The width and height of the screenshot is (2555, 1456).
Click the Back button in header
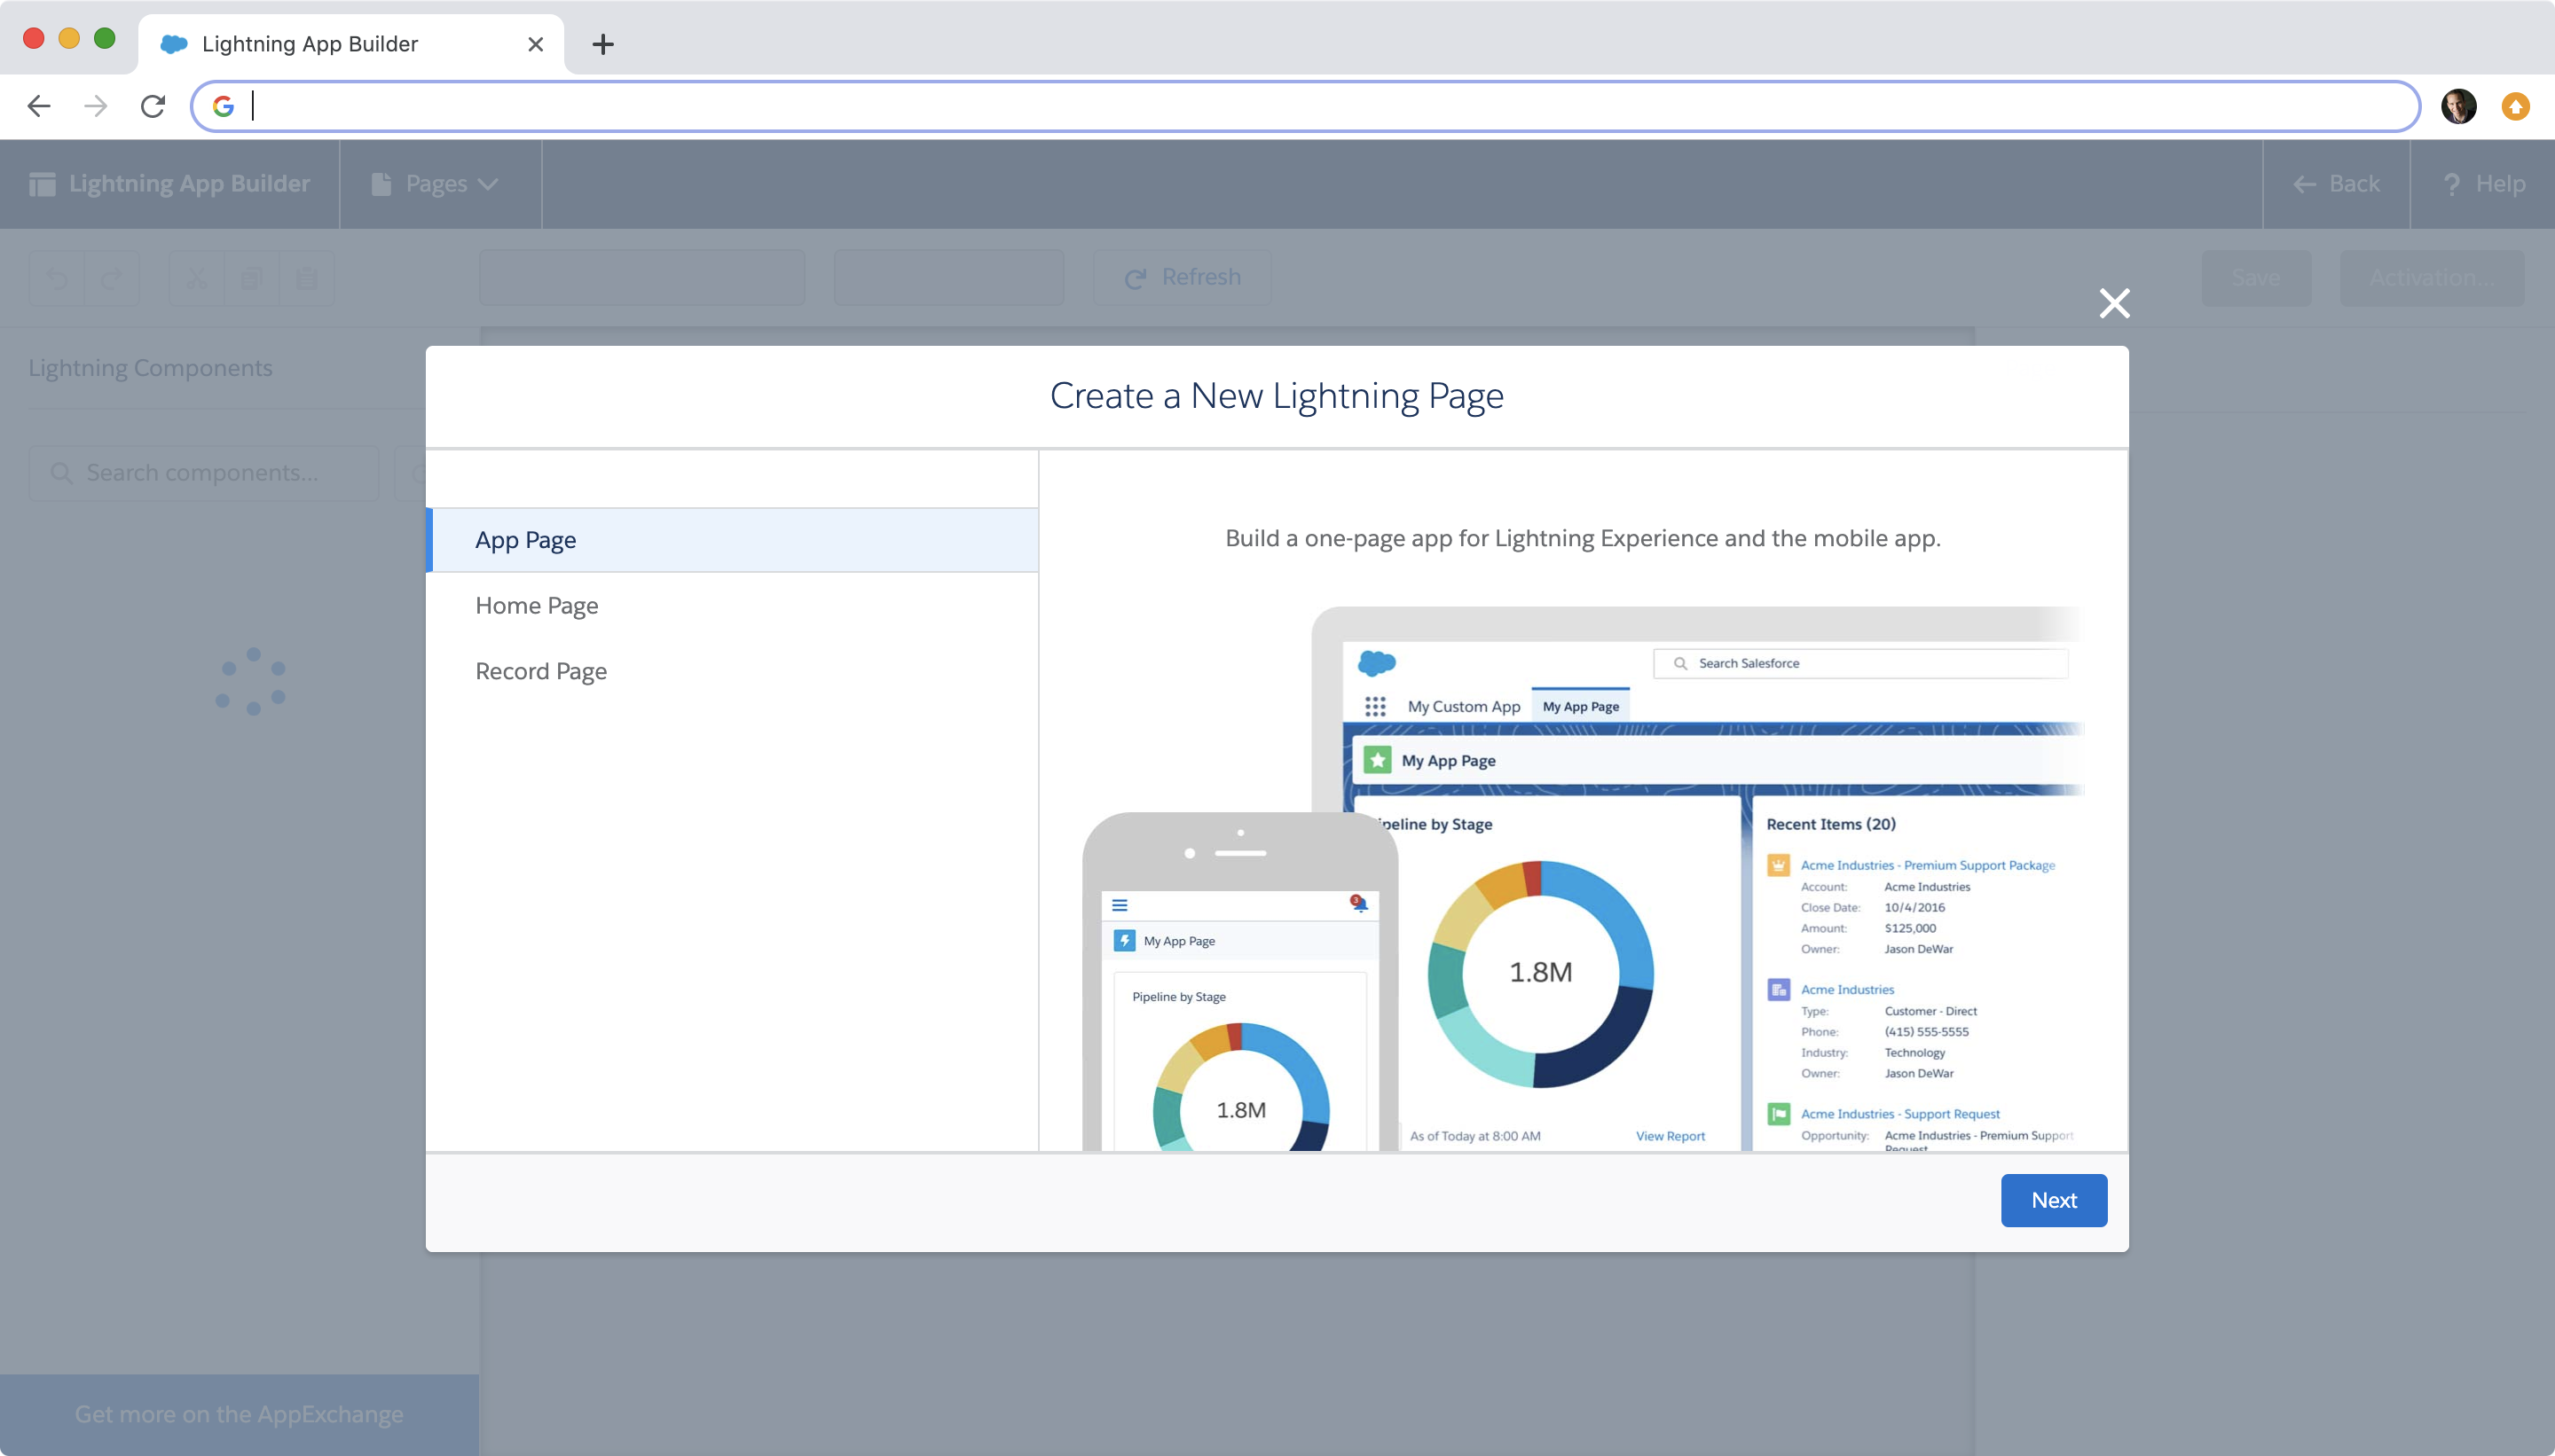coord(2336,184)
